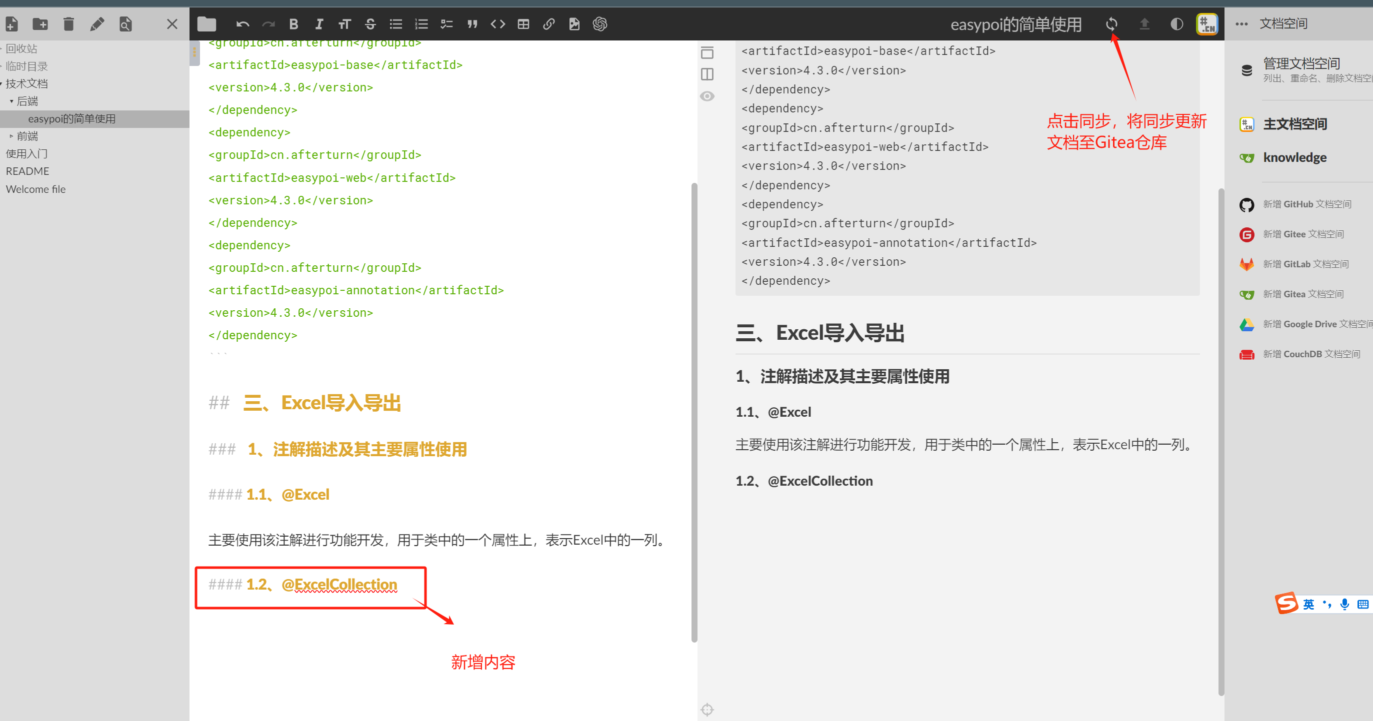Viewport: 1373px width, 721px height.
Task: Select the knowledge workspace
Action: coord(1294,157)
